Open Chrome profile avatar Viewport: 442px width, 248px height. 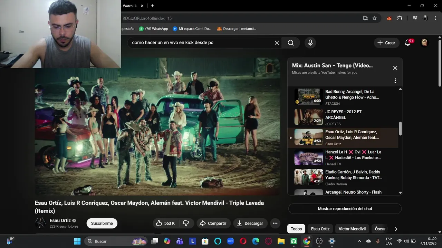tap(425, 18)
